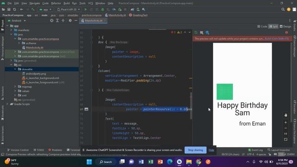Expand the manifests folder chevron
Viewport: 297px width, 167px height.
[11, 30]
